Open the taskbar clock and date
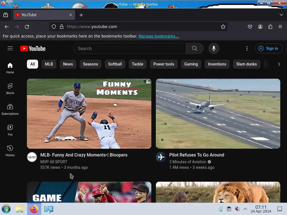Image resolution: width=287 pixels, height=215 pixels. (261, 209)
